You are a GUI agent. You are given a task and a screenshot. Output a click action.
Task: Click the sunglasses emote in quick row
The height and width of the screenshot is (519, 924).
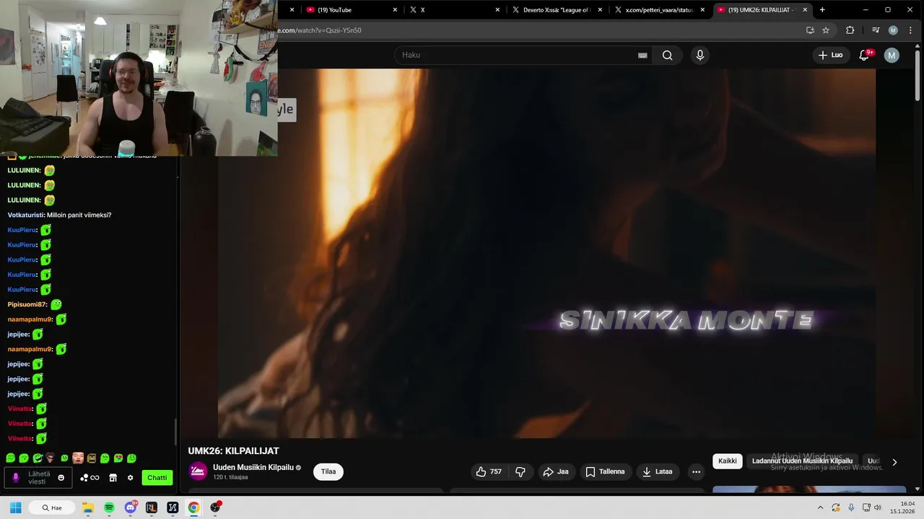click(x=50, y=458)
